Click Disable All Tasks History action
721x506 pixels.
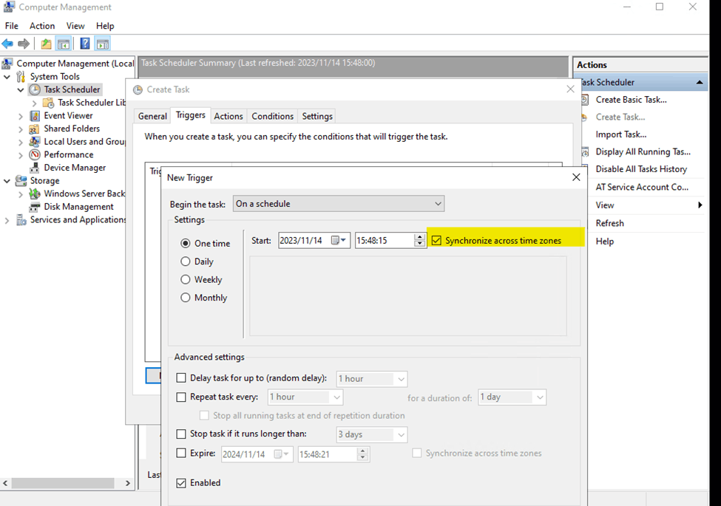click(x=641, y=169)
